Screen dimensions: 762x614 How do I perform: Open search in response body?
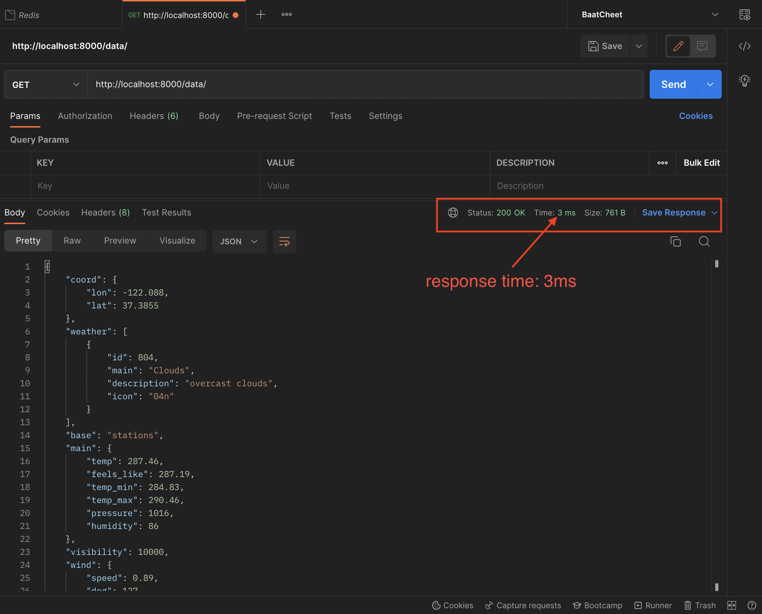click(704, 241)
